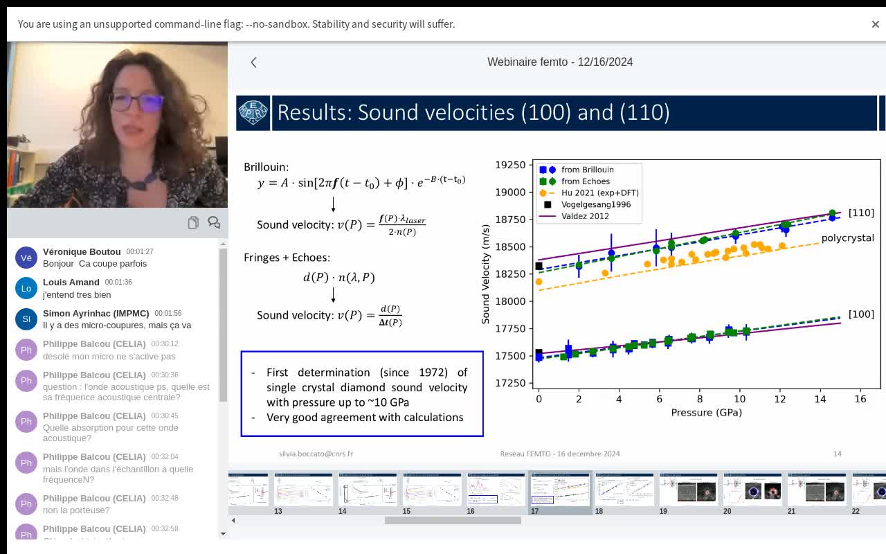Screen dimensions: 886x554
Task: Click the chat panel vertical scrollbar thumb
Action: click(x=223, y=324)
